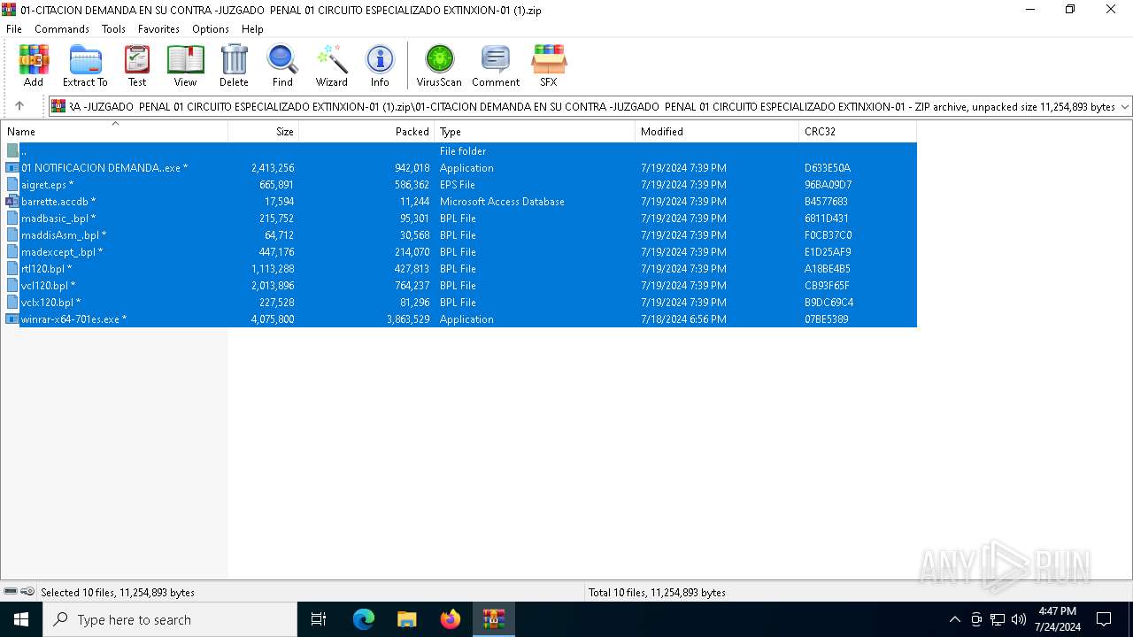
Task: Sort by Modified column header
Action: point(717,131)
